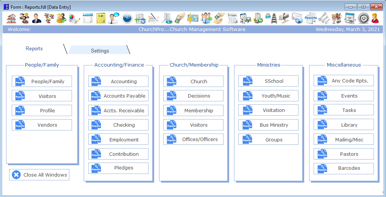Viewport: 386px width, 197px height.
Task: Open the Offices/Officers reports button
Action: point(193,139)
